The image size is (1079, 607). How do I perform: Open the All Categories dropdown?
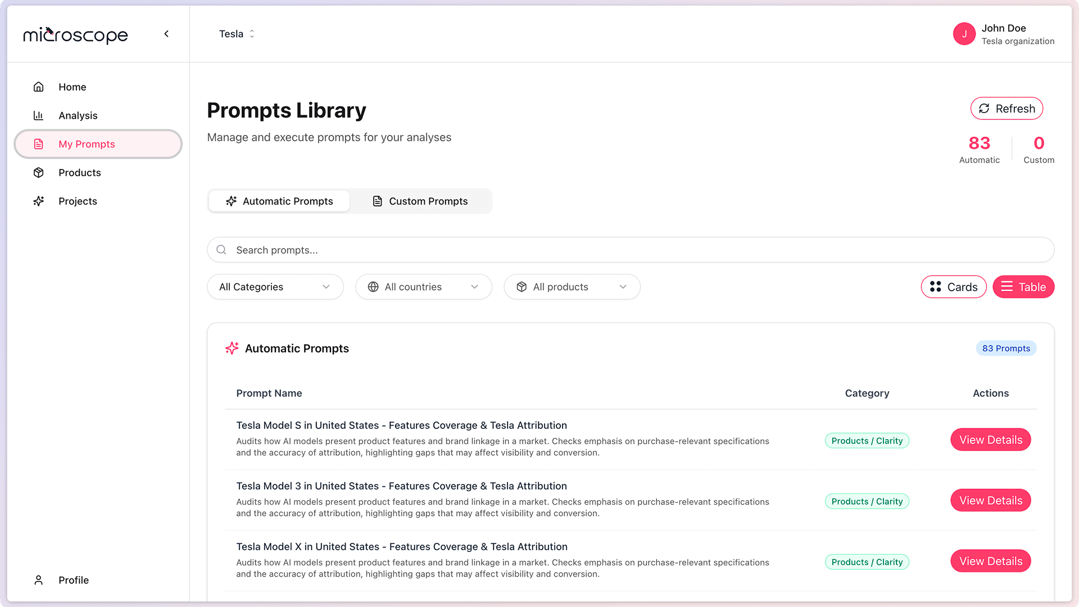click(275, 287)
